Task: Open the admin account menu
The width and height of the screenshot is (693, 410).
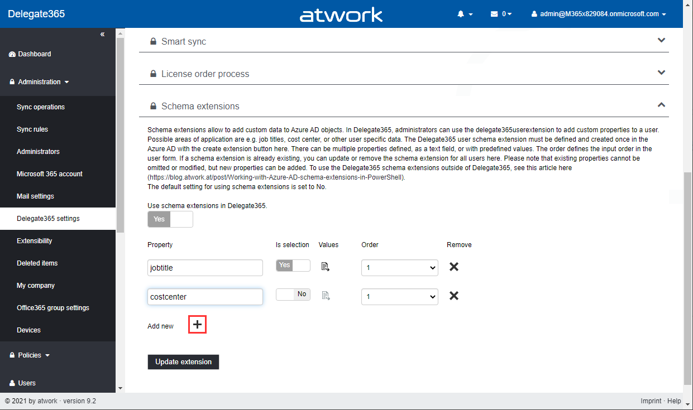Action: (599, 14)
